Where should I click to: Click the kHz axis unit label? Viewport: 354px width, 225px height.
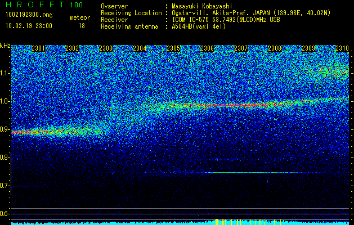(5, 46)
